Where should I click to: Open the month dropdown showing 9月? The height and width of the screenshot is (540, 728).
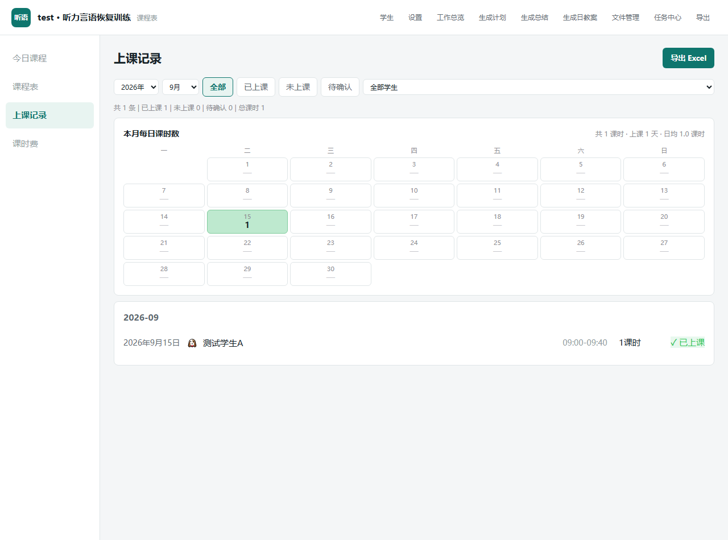(x=180, y=87)
